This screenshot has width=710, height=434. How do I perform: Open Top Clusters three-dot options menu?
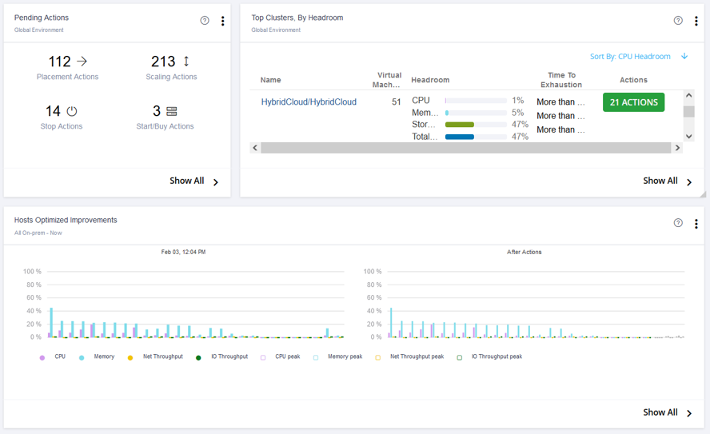click(696, 21)
